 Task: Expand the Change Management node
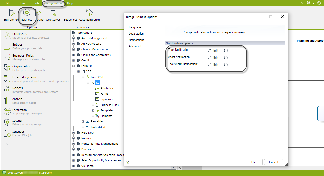(74, 49)
